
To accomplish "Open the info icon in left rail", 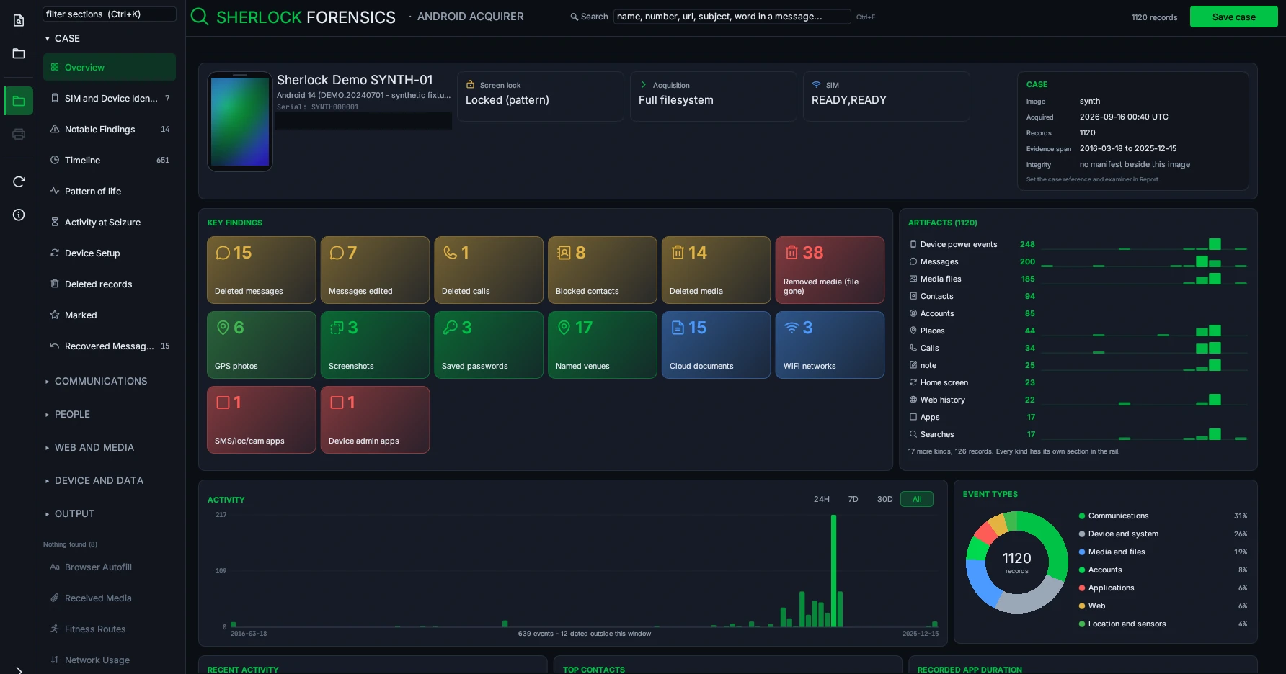I will point(19,215).
